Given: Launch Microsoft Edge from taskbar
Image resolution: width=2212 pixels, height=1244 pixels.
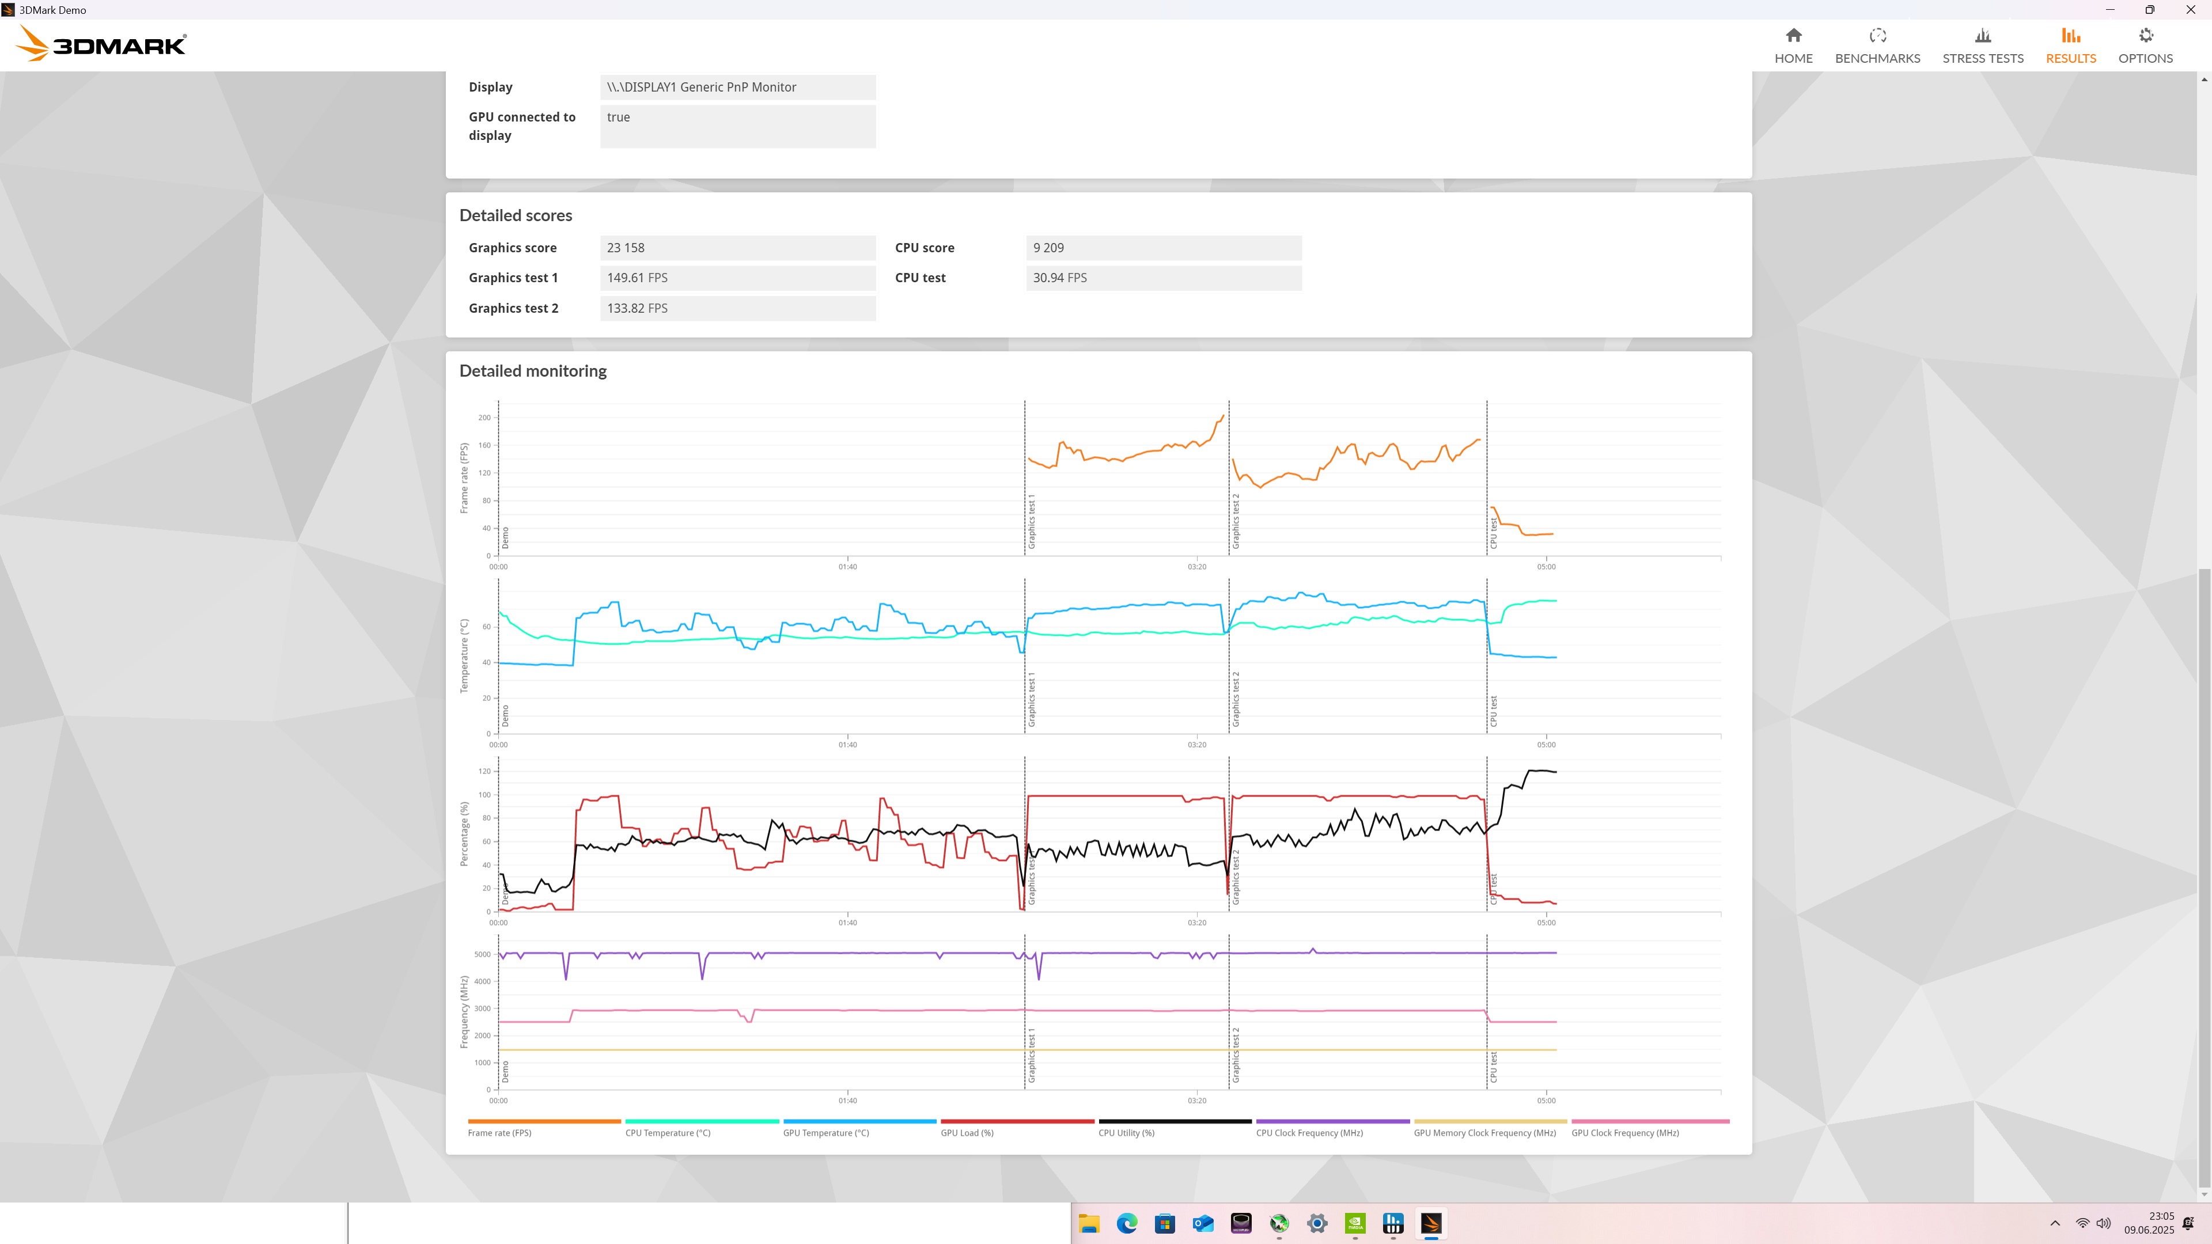Looking at the screenshot, I should click(x=1127, y=1223).
